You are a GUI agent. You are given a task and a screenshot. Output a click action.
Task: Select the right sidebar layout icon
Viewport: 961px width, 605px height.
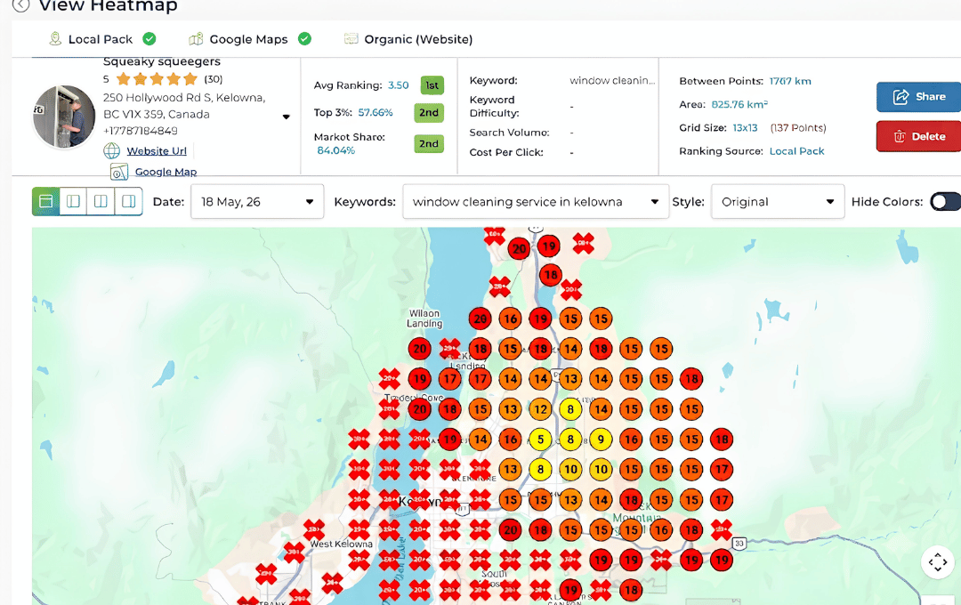[x=129, y=201]
